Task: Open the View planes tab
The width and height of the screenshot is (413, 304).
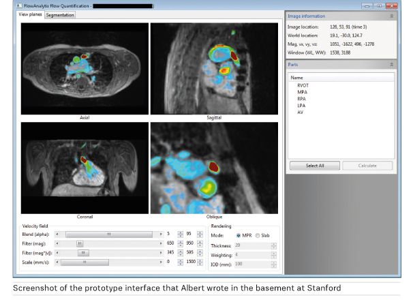Action: coord(31,15)
